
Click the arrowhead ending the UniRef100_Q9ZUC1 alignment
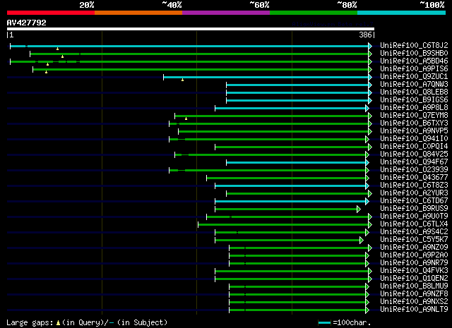[x=370, y=77]
